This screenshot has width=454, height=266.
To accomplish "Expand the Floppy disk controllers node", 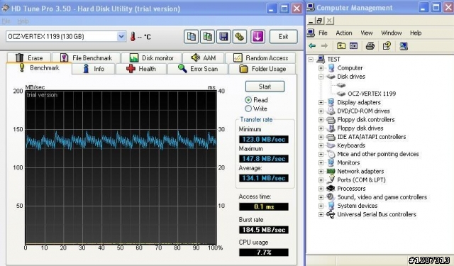I will 321,120.
